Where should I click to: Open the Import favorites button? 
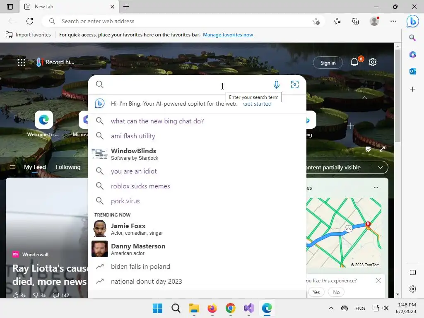[x=28, y=35]
